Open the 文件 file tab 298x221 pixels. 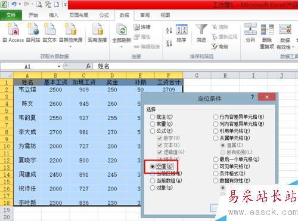point(11,15)
